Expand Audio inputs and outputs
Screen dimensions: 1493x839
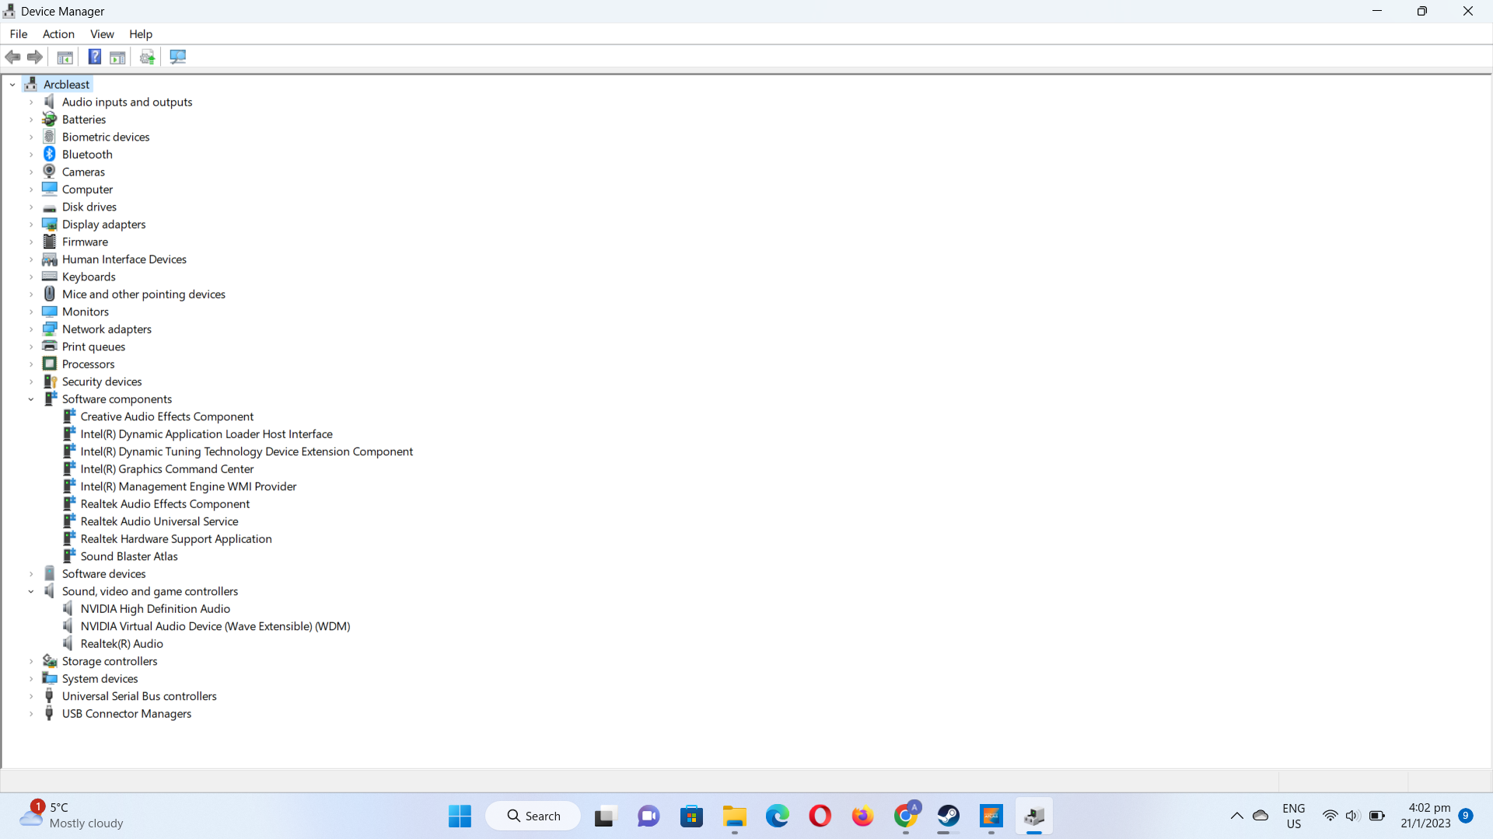[31, 102]
